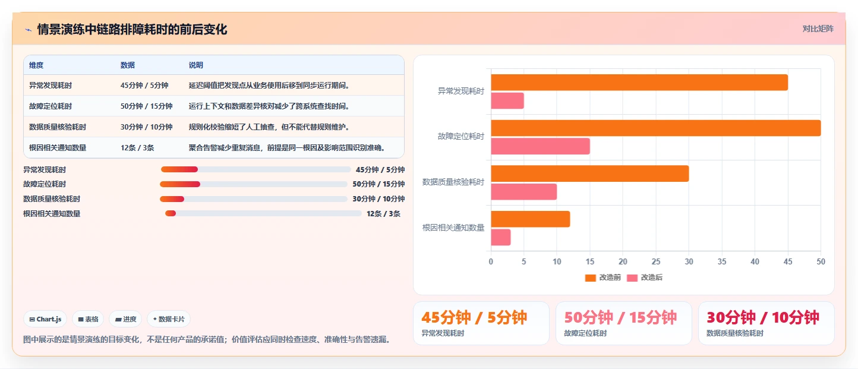The image size is (858, 369).
Task: Click the description starting 延迟阈值把发现点
Action: (x=269, y=85)
